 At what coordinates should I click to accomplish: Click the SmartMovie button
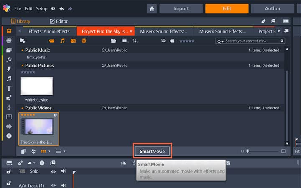152,151
